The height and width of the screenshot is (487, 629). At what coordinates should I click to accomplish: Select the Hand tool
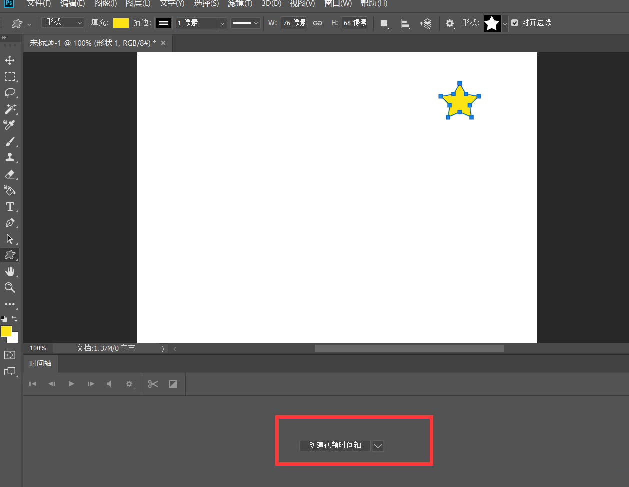[x=10, y=271]
